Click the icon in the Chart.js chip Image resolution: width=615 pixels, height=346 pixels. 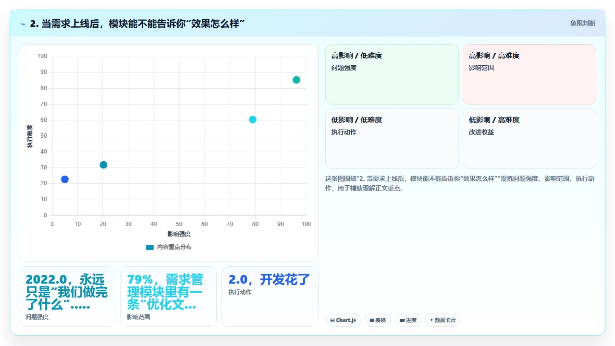click(332, 320)
